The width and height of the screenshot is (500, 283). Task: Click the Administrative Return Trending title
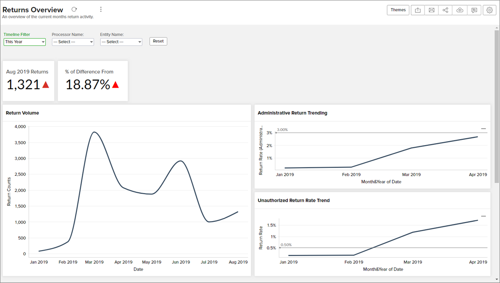[293, 113]
